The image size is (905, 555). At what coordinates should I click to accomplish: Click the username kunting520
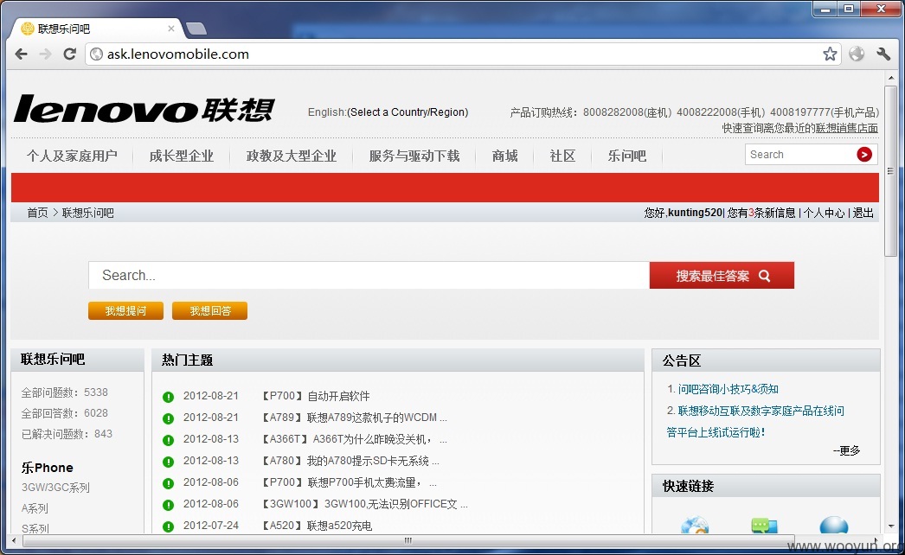[x=695, y=213]
